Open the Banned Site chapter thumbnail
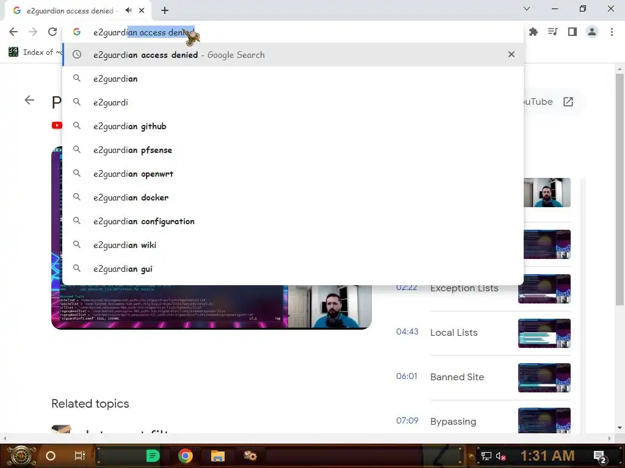625x468 pixels. 544,378
